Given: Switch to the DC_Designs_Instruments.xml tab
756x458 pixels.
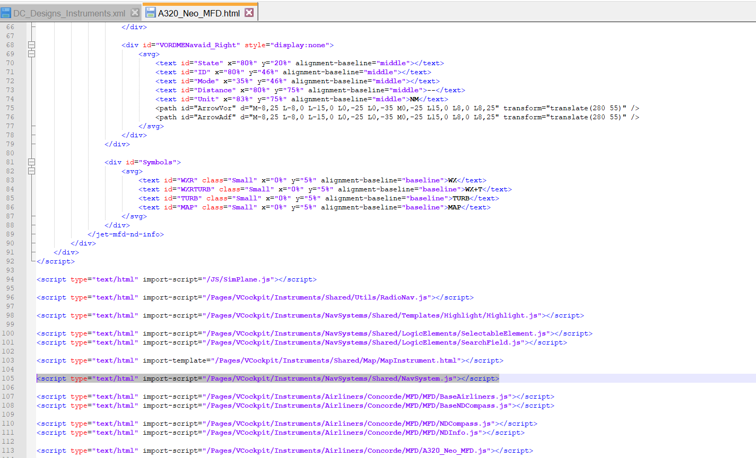Looking at the screenshot, I should point(69,13).
